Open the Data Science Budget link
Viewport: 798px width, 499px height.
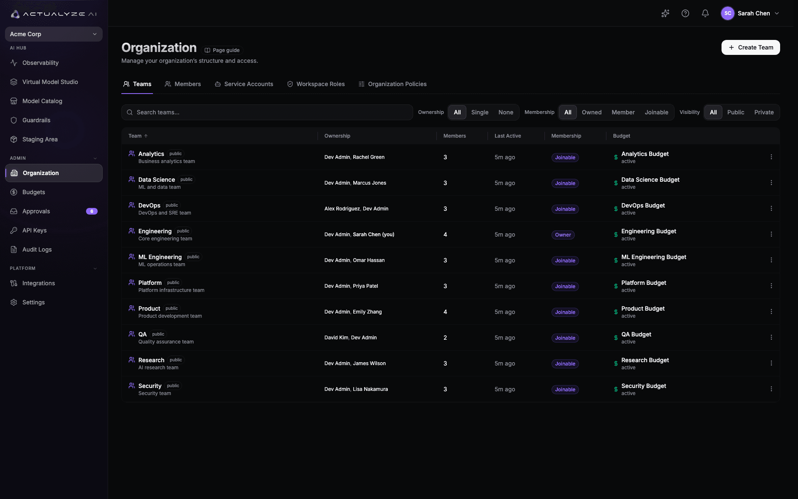click(650, 180)
